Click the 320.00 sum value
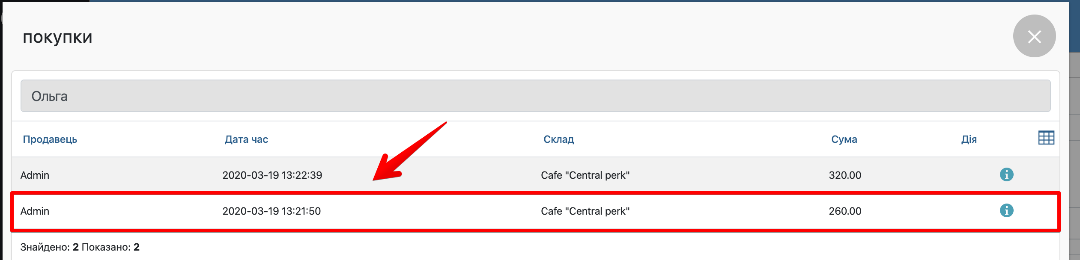The image size is (1080, 260). (844, 175)
